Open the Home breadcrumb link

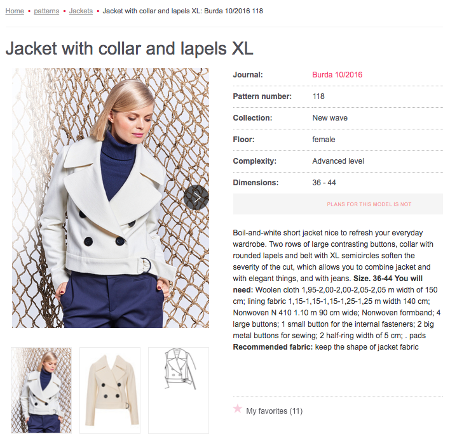click(15, 11)
